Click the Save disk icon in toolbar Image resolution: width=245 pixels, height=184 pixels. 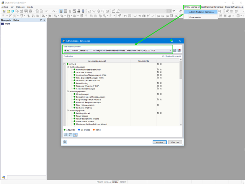click(26, 11)
